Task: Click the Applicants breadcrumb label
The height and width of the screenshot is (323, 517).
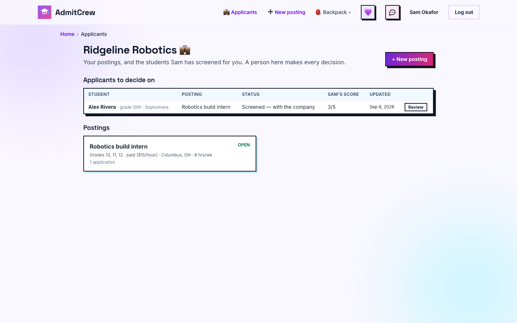Action: point(94,34)
